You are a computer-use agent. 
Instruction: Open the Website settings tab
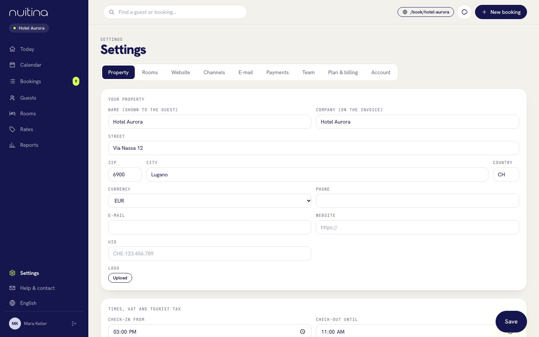click(180, 72)
